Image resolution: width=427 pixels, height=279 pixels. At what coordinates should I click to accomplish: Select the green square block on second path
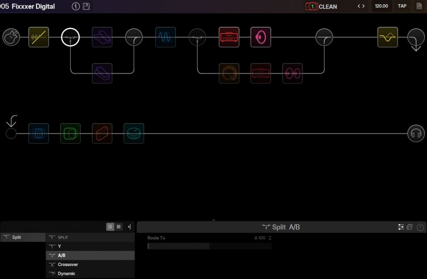coord(70,134)
